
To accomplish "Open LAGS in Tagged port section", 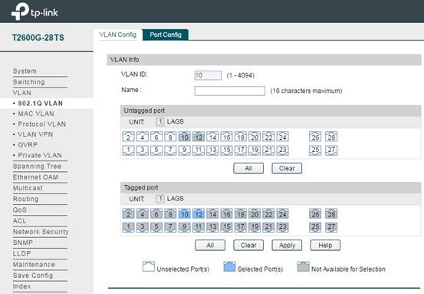I will [x=176, y=199].
